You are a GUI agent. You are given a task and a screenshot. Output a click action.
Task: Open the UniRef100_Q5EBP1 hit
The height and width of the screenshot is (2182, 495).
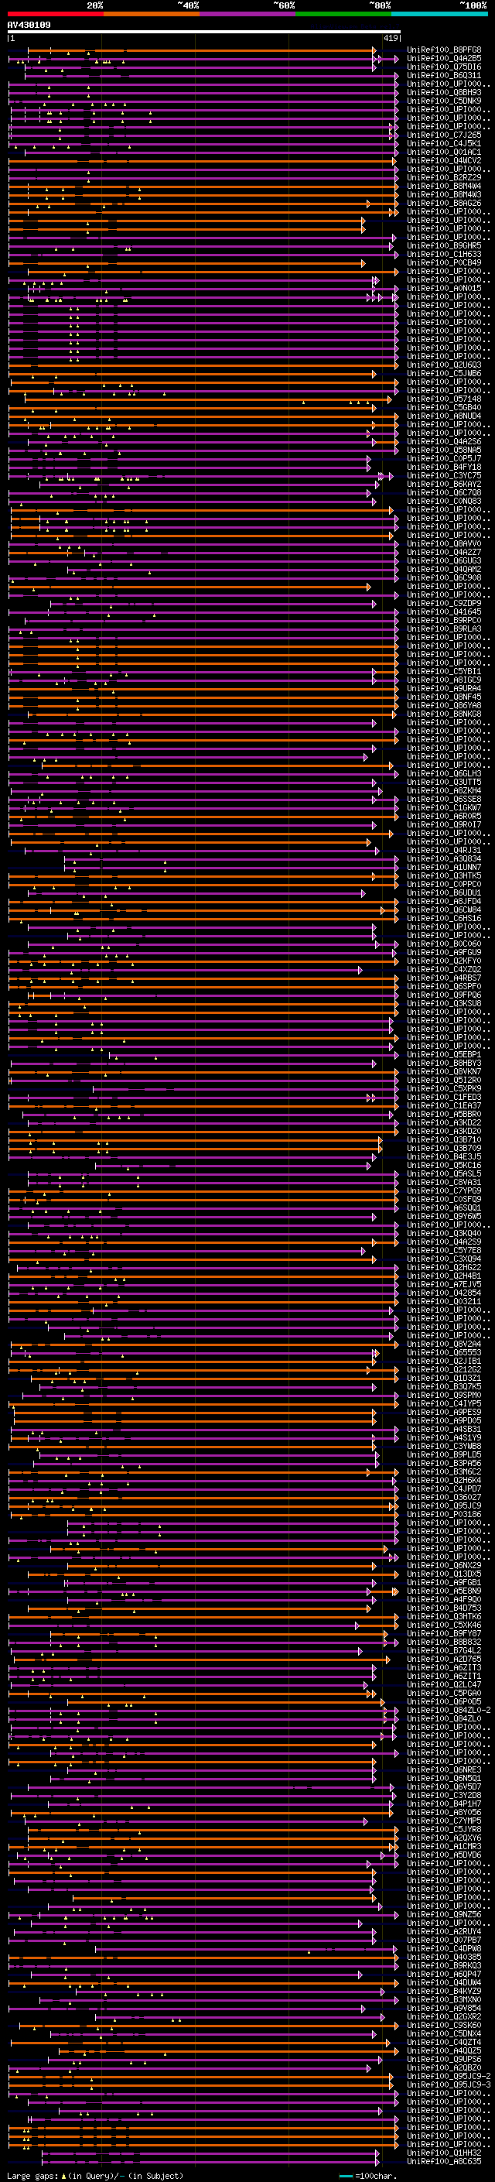[x=444, y=1054]
